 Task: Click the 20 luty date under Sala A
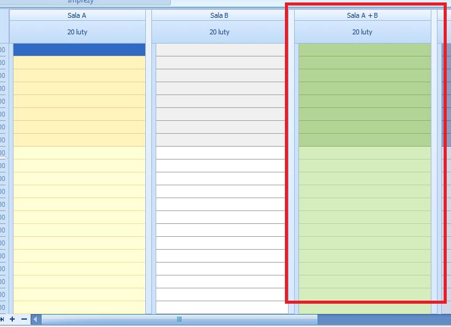(77, 32)
